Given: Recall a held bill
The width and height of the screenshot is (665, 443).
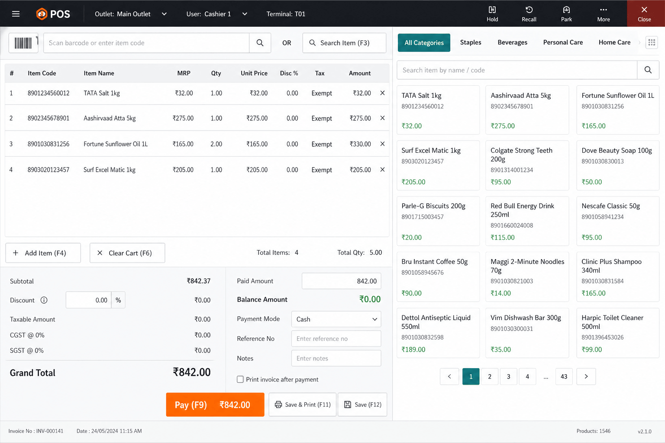Looking at the screenshot, I should click(x=529, y=14).
